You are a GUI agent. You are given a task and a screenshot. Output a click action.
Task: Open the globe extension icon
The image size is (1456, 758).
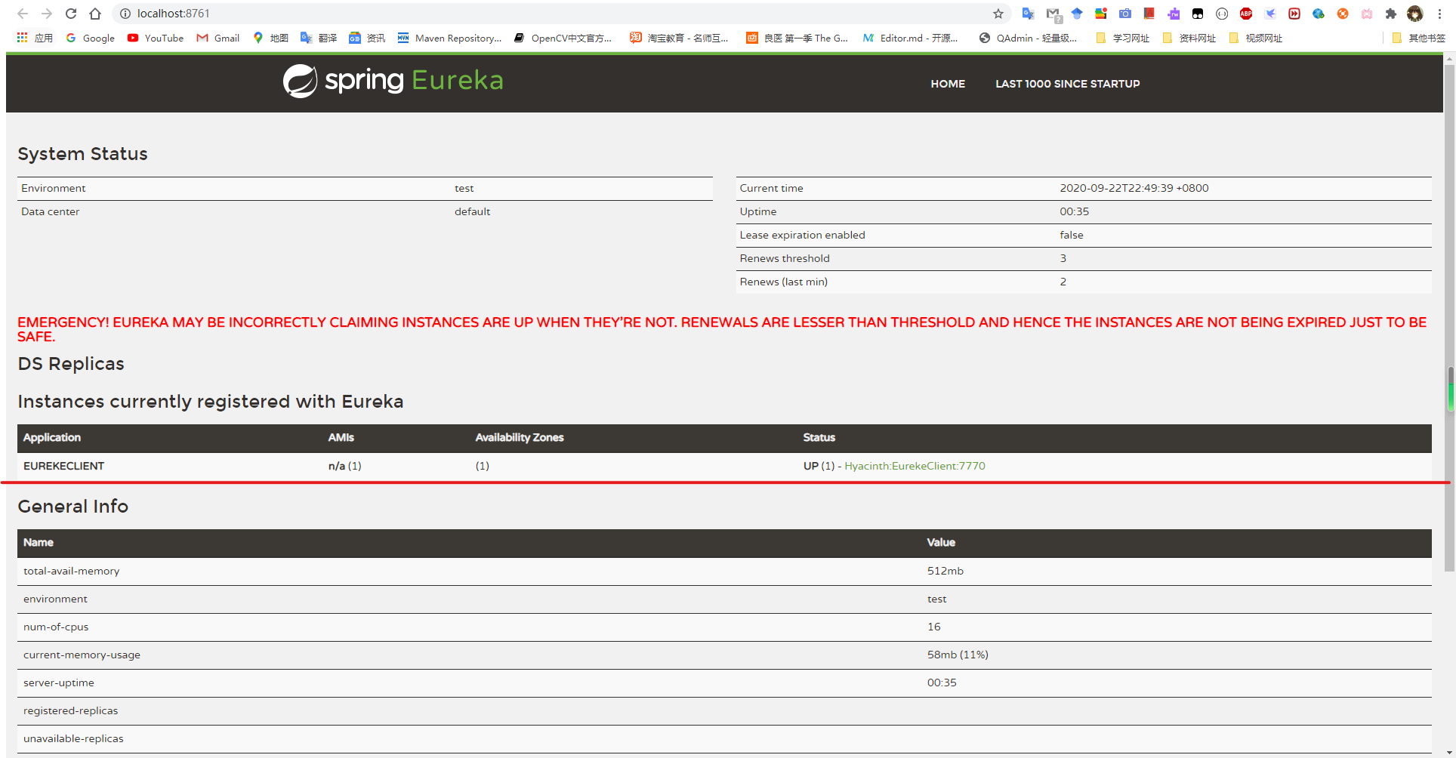pyautogui.click(x=1319, y=14)
